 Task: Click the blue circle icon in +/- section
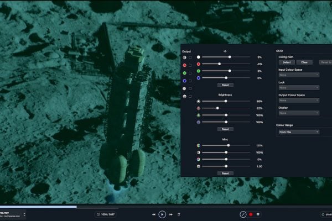click(199, 78)
